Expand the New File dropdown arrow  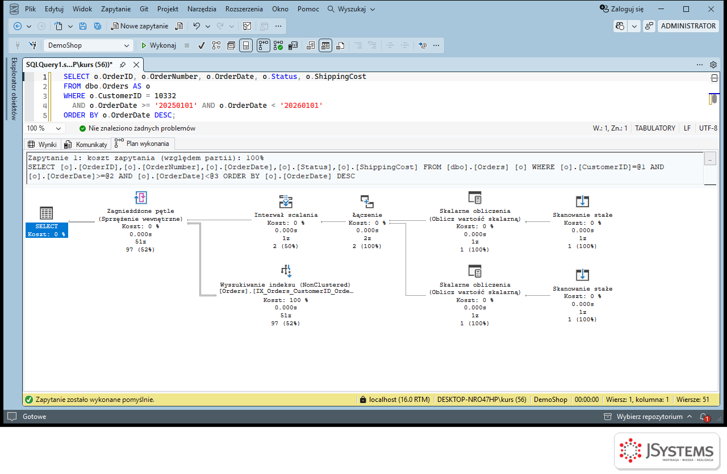coord(70,26)
